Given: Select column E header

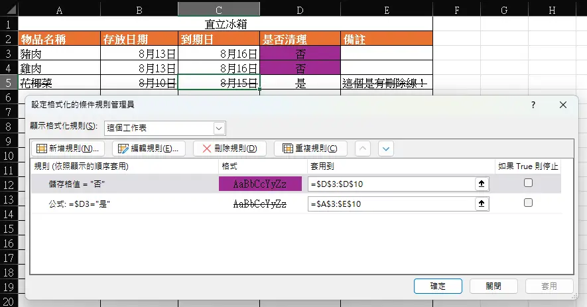Looking at the screenshot, I should point(386,10).
